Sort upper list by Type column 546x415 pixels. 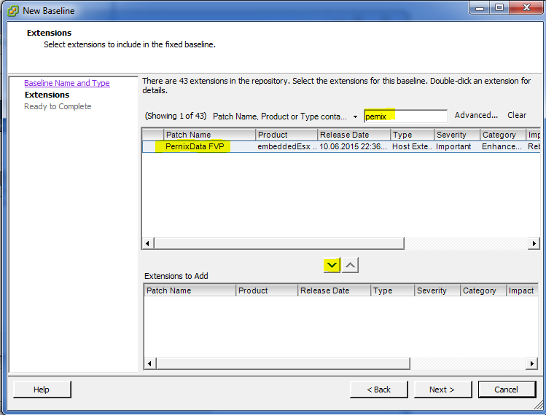[x=413, y=135]
